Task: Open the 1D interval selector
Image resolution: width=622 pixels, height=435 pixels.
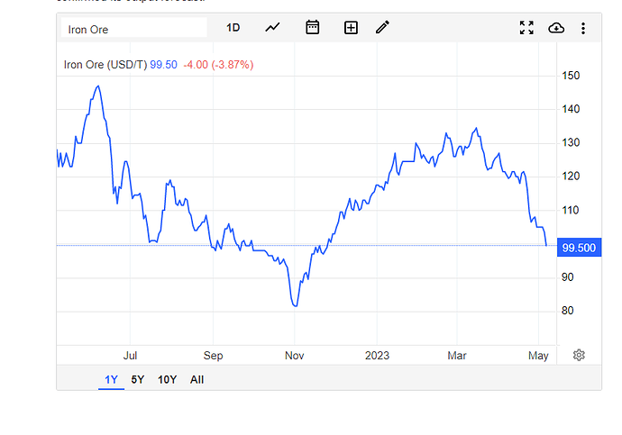Action: [233, 28]
